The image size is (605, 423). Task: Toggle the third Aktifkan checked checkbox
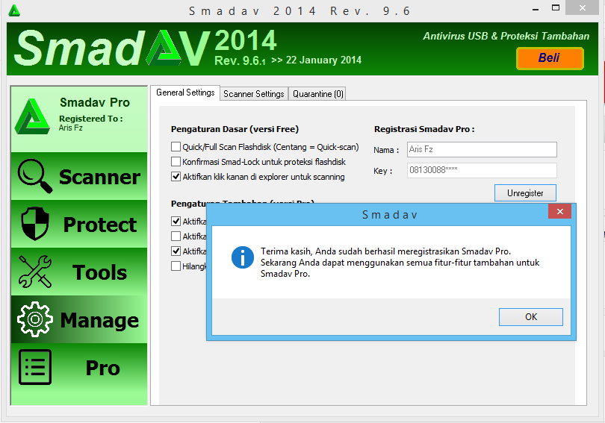[176, 251]
